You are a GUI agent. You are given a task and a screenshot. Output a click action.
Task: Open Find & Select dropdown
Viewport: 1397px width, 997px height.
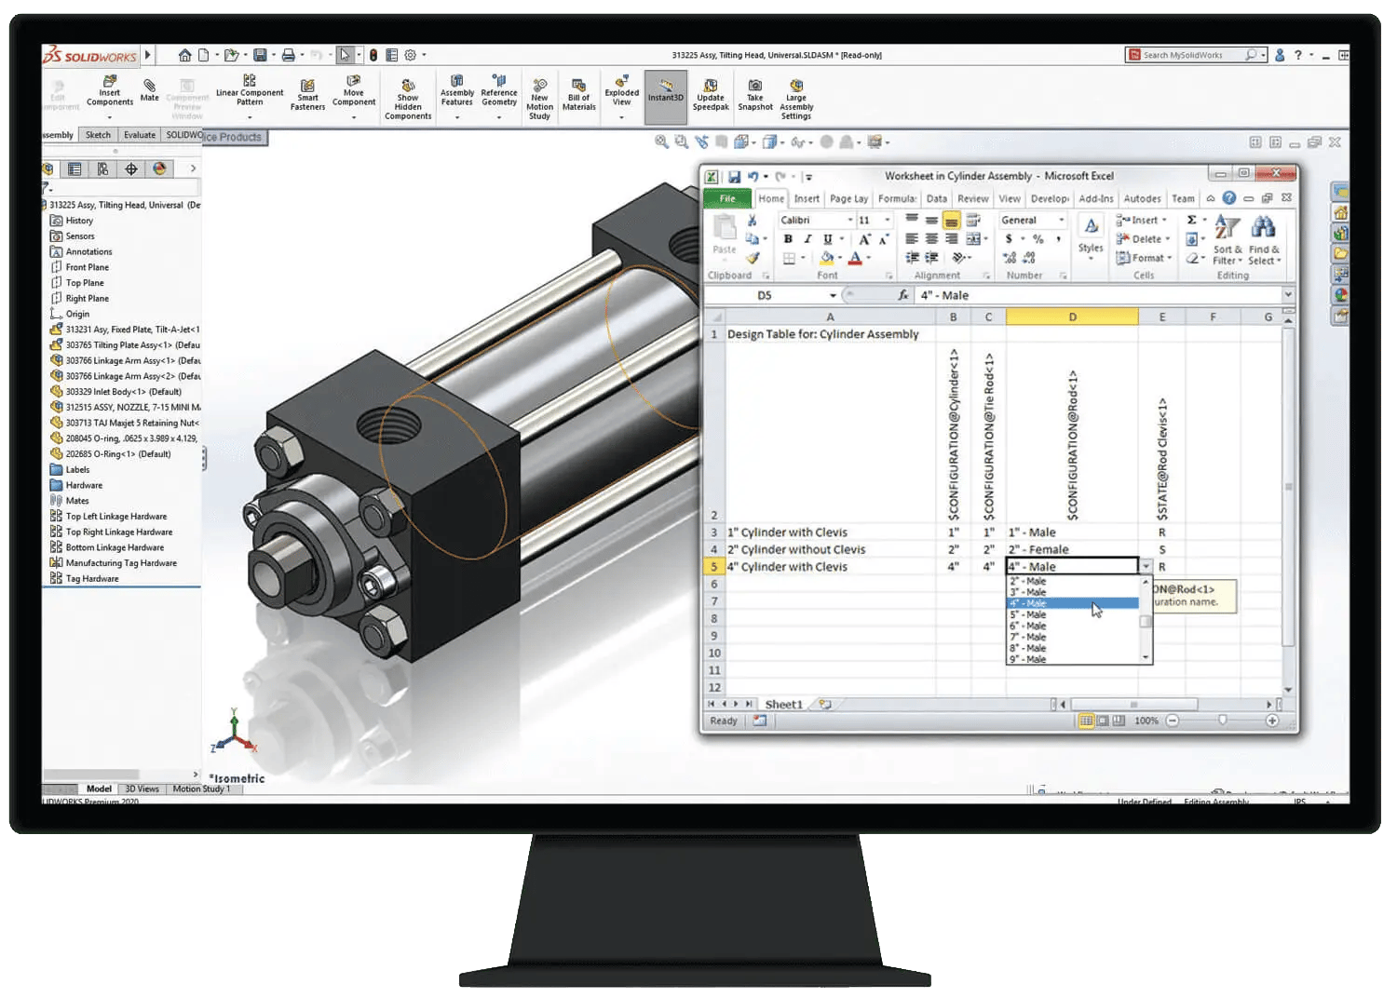[1264, 241]
